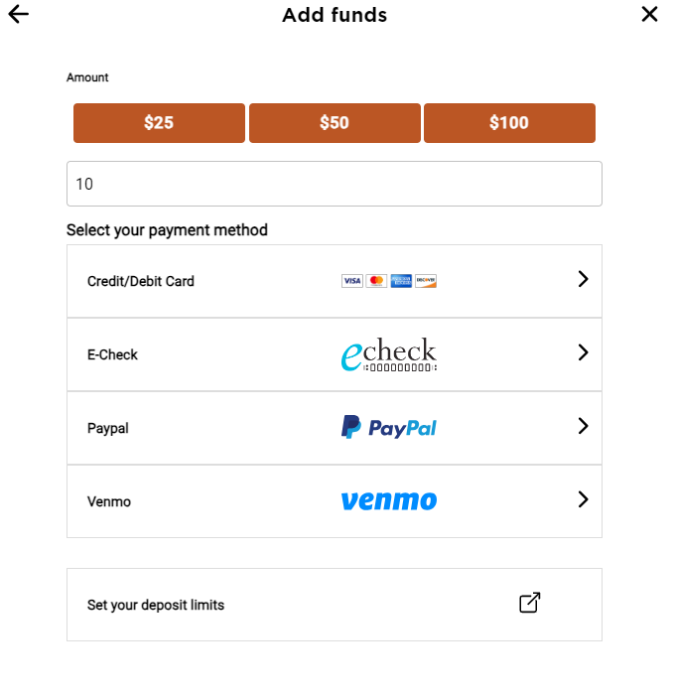Click the Mastercard logo

[376, 281]
